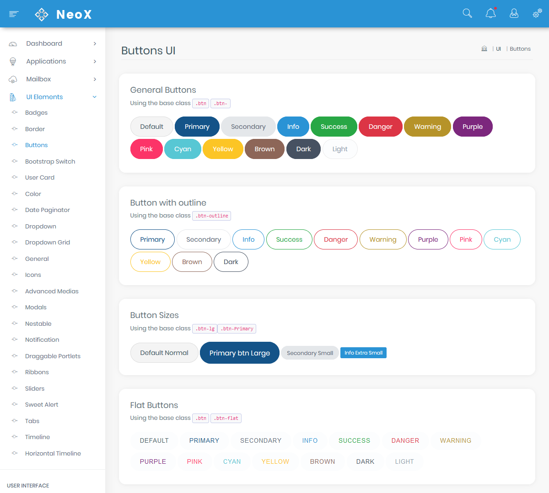
Task: Click the Info Extra Small button
Action: [x=364, y=353]
